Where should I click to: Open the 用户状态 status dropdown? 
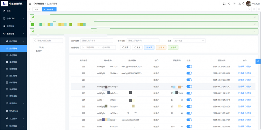[189, 41]
